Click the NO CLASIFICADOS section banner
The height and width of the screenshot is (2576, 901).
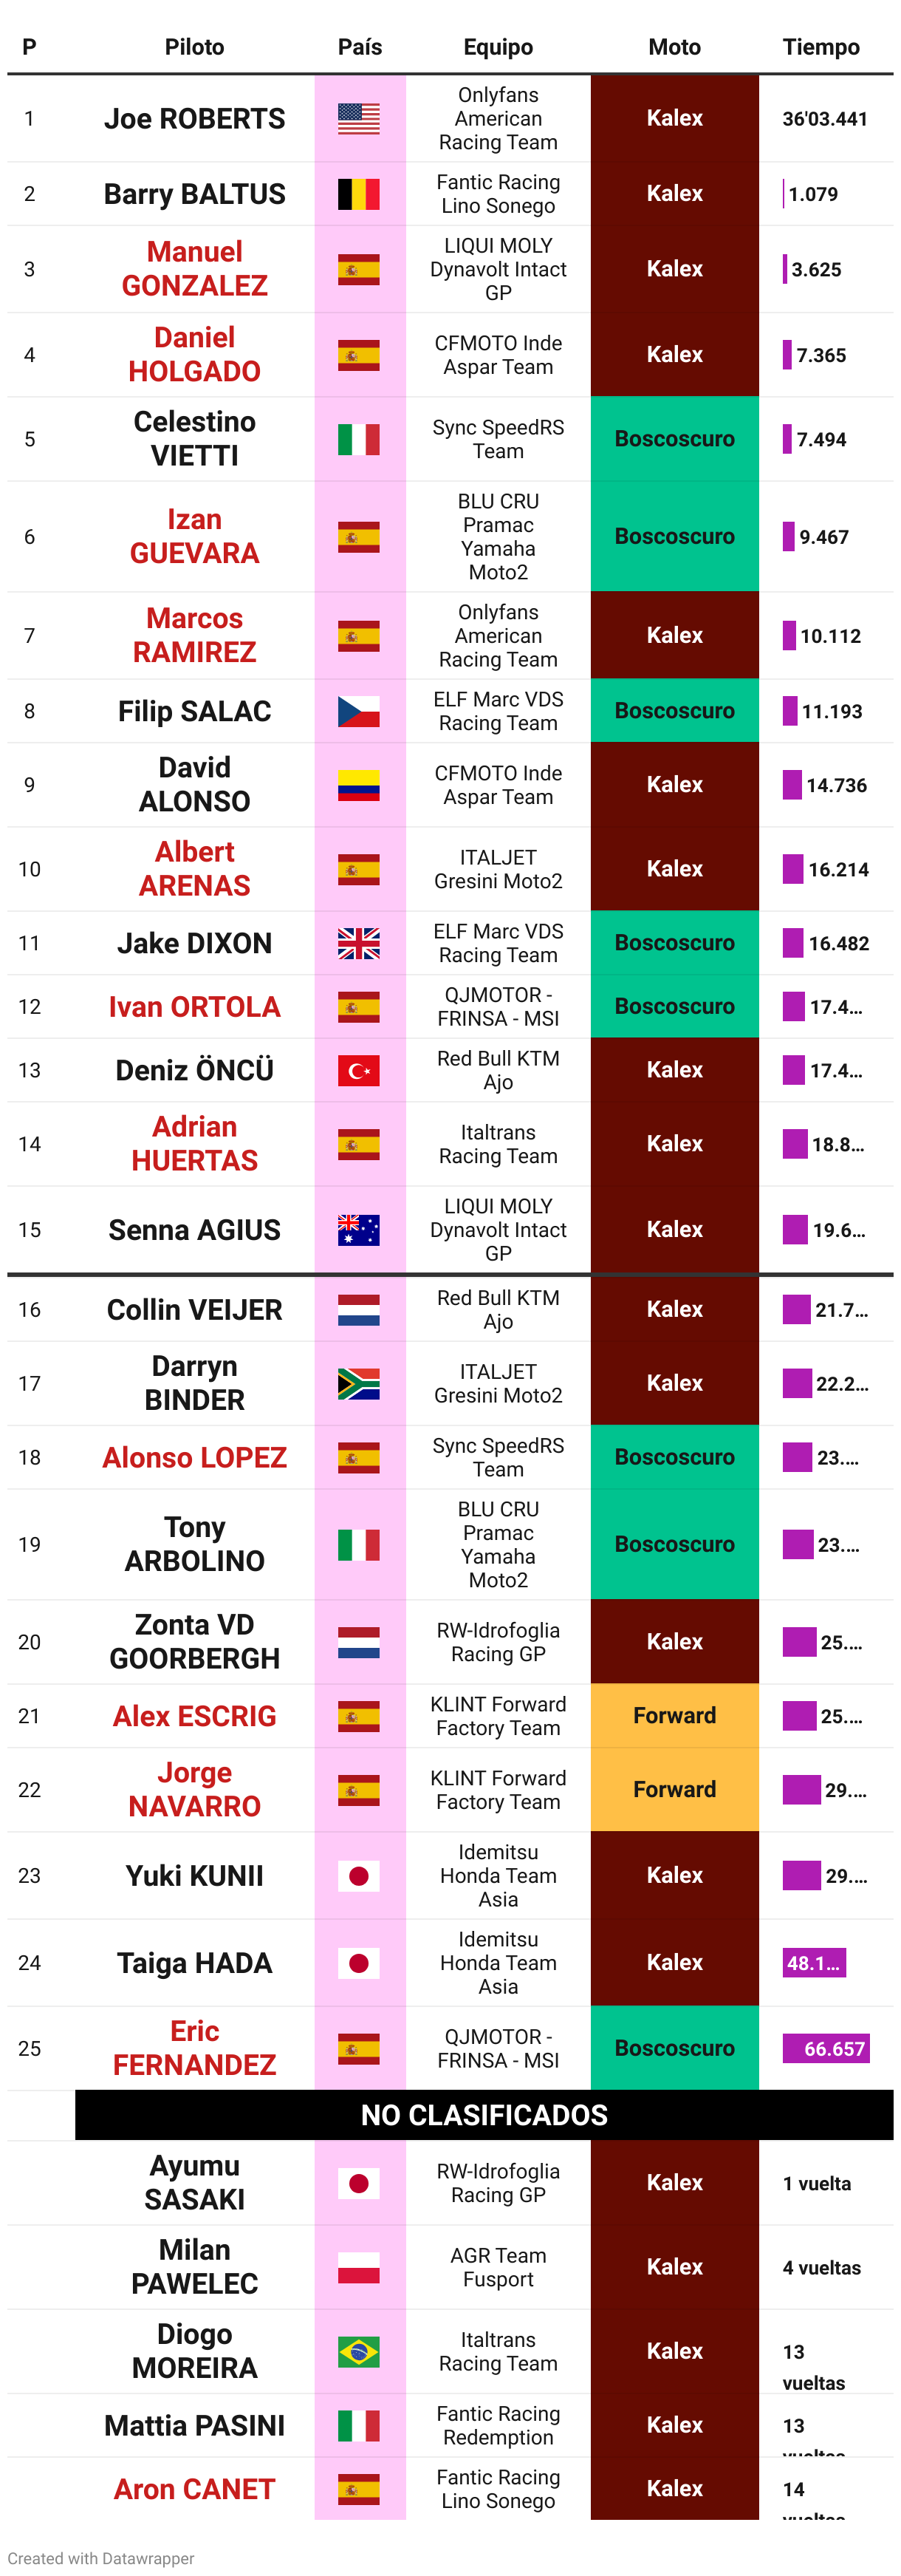point(484,2115)
